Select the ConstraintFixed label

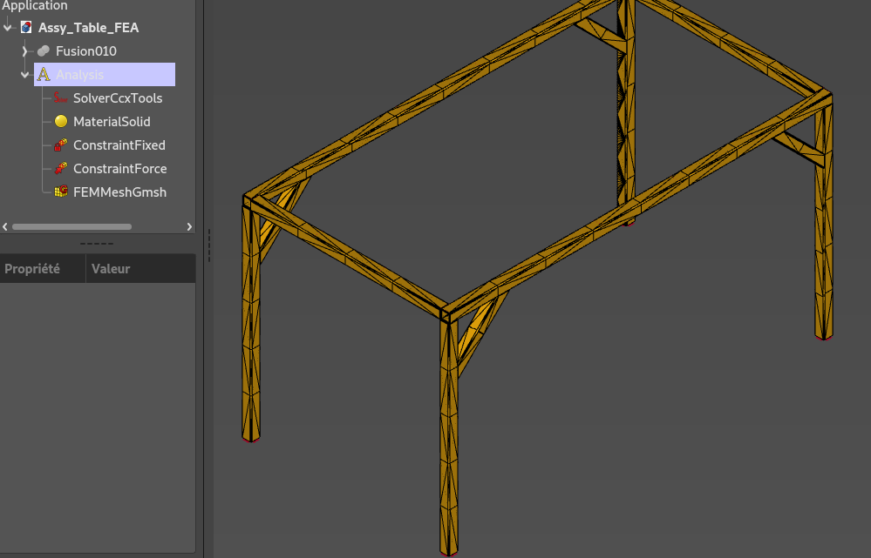tap(119, 145)
